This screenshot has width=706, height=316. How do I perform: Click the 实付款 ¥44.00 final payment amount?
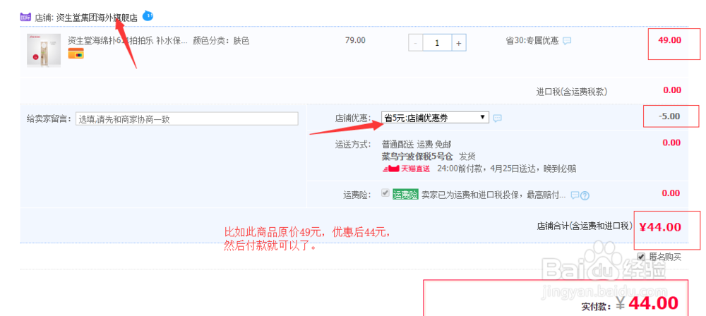pos(646,303)
